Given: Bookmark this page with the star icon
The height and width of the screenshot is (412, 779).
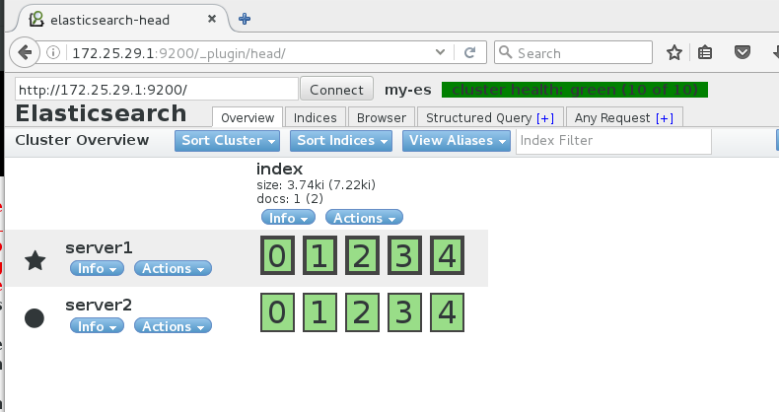Looking at the screenshot, I should [674, 52].
